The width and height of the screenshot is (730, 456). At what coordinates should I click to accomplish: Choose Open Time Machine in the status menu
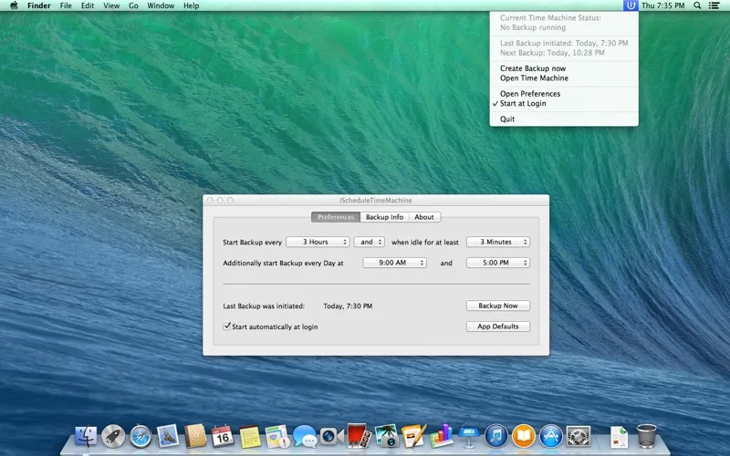[534, 78]
